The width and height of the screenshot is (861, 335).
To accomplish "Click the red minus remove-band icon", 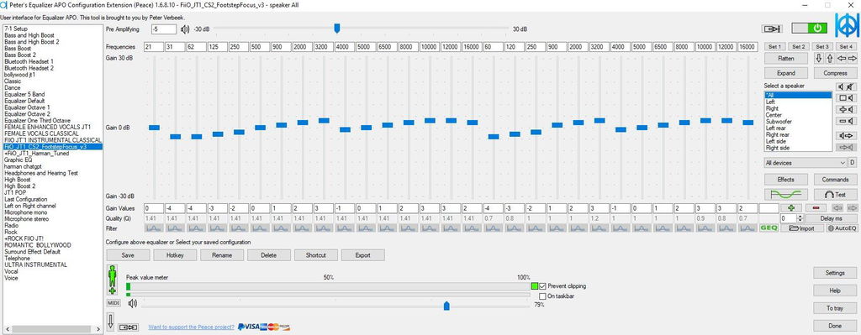I will click(816, 208).
